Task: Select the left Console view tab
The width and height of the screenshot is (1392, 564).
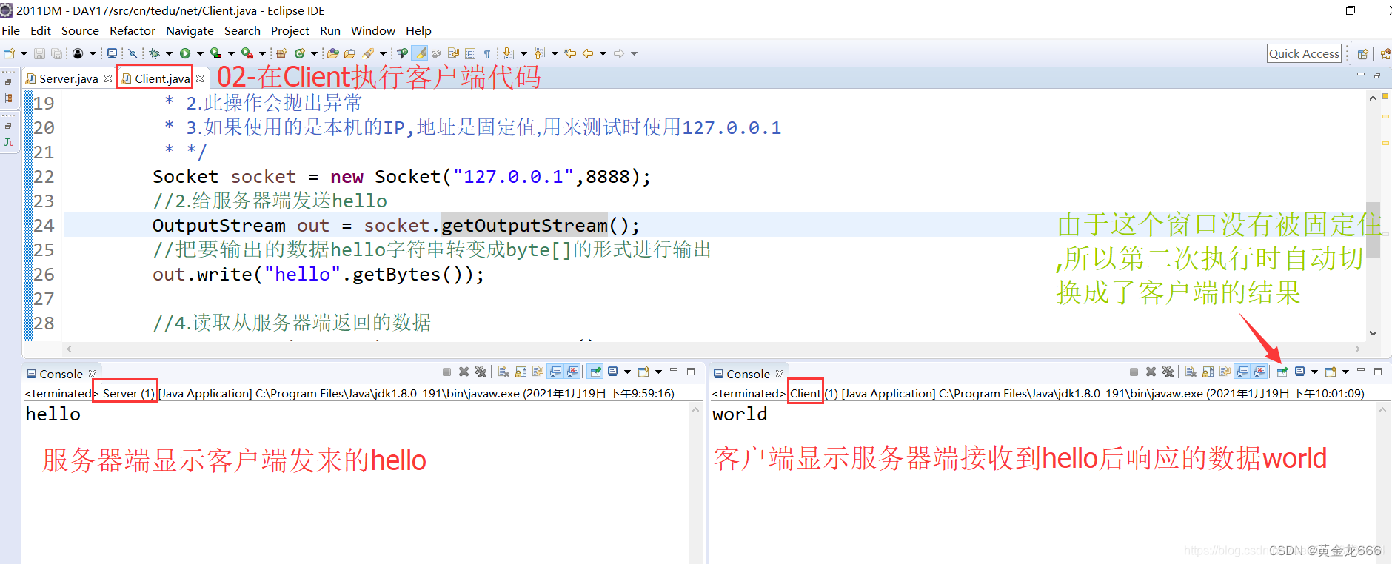Action: [x=61, y=374]
